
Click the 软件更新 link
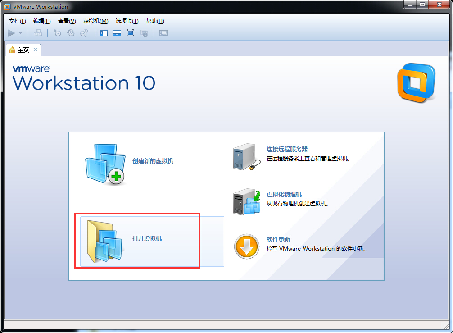pos(278,239)
